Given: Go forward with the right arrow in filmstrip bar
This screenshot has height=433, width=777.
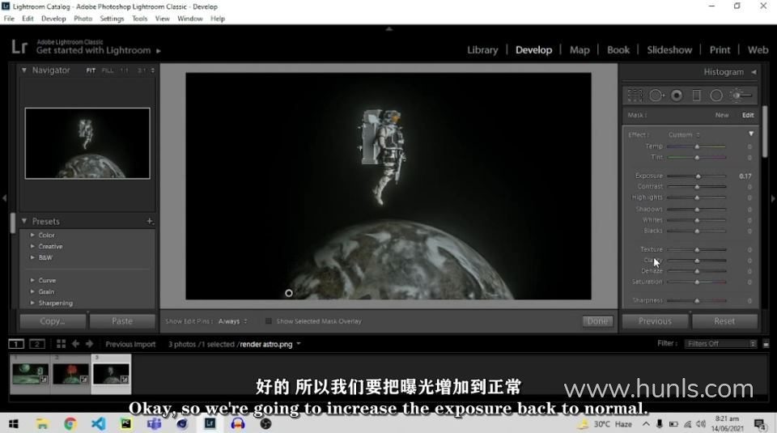Looking at the screenshot, I should click(89, 343).
